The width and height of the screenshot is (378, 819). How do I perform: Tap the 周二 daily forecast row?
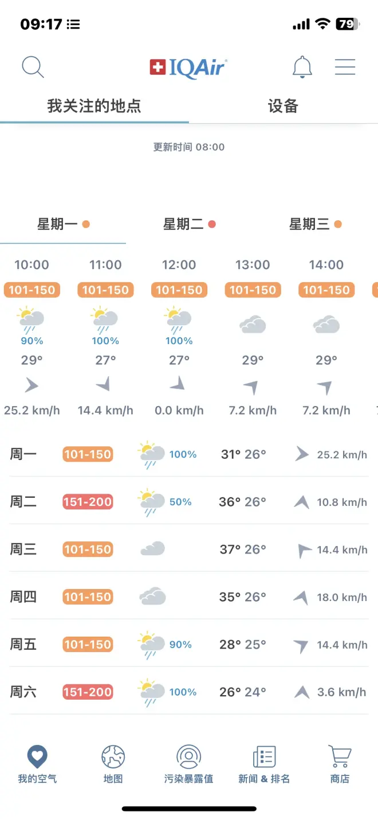188,502
